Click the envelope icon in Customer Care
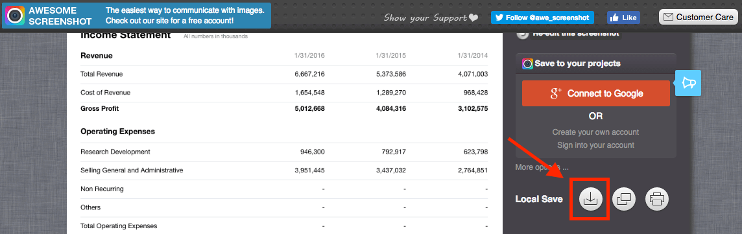The image size is (742, 234). coord(667,17)
